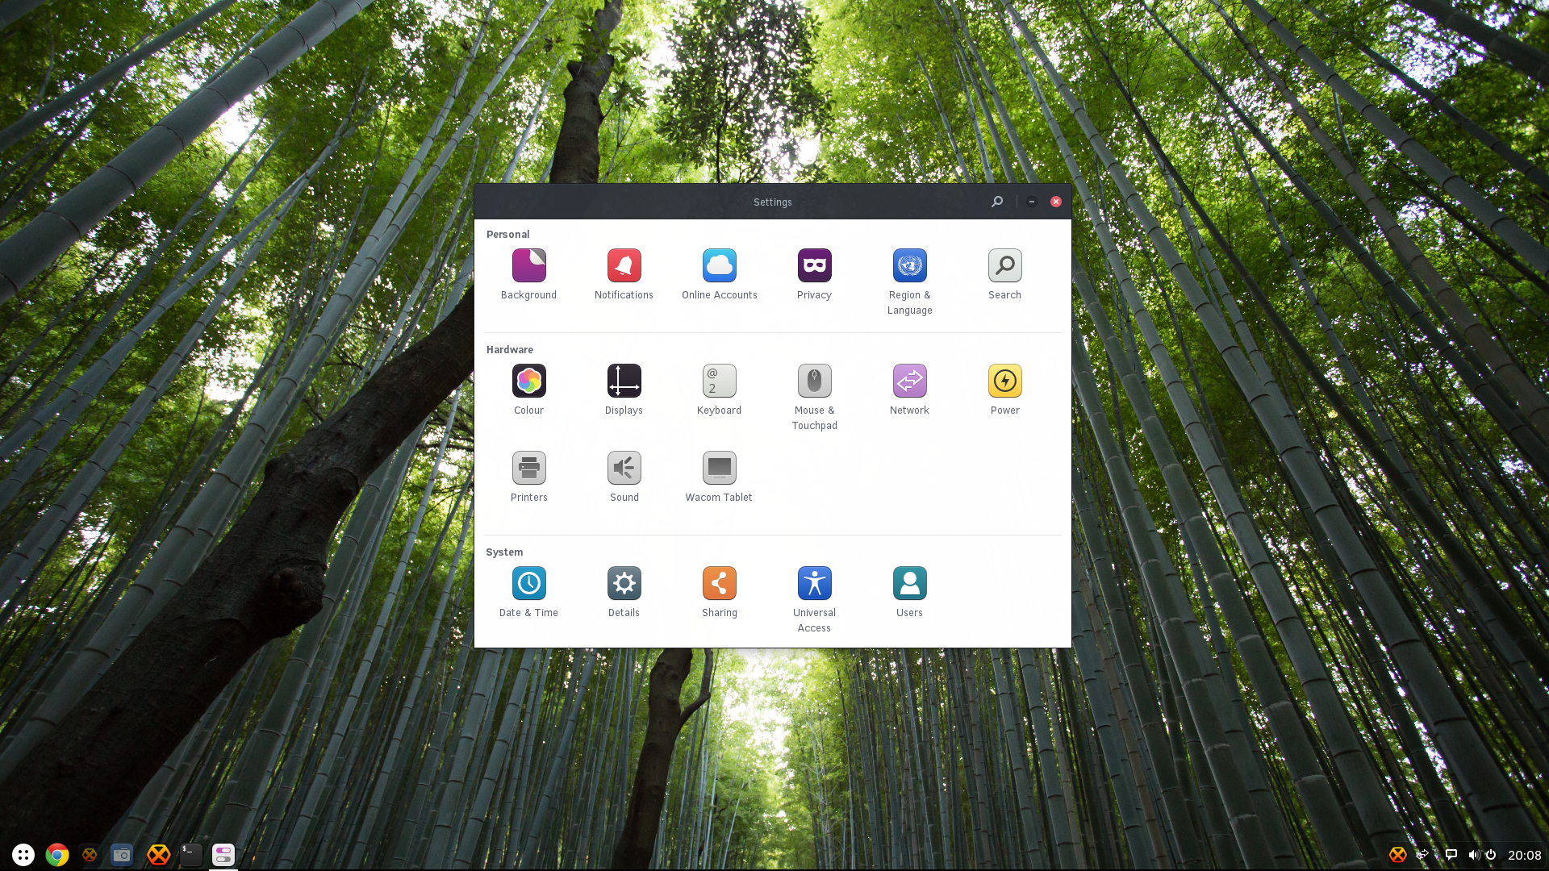Open Mouse & Touchpad settings
Screen dimensions: 1549x871
click(815, 381)
